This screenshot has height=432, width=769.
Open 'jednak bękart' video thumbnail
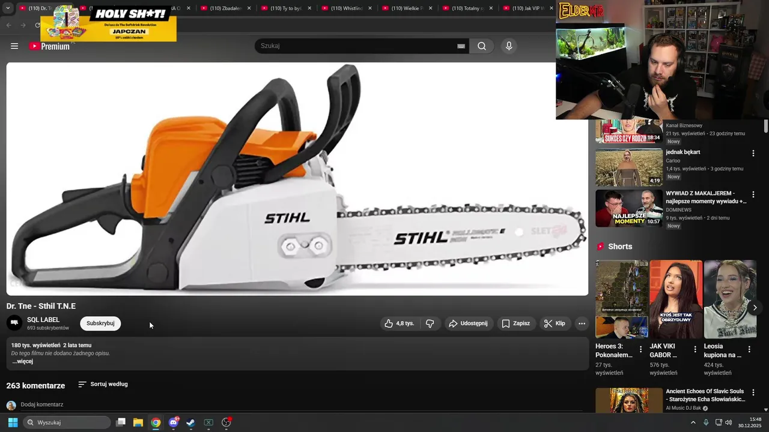coord(629,167)
